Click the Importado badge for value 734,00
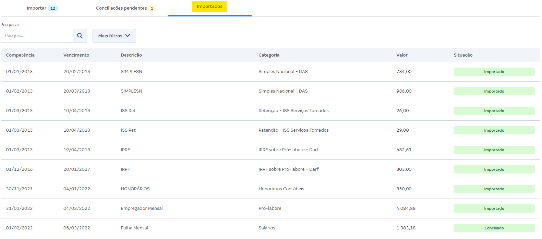The image size is (542, 239). click(494, 72)
